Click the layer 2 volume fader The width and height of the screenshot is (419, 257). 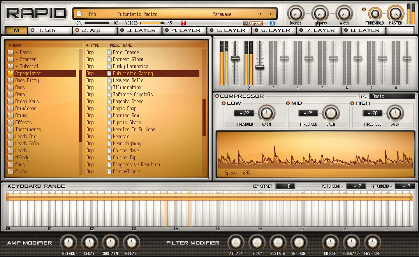(259, 67)
